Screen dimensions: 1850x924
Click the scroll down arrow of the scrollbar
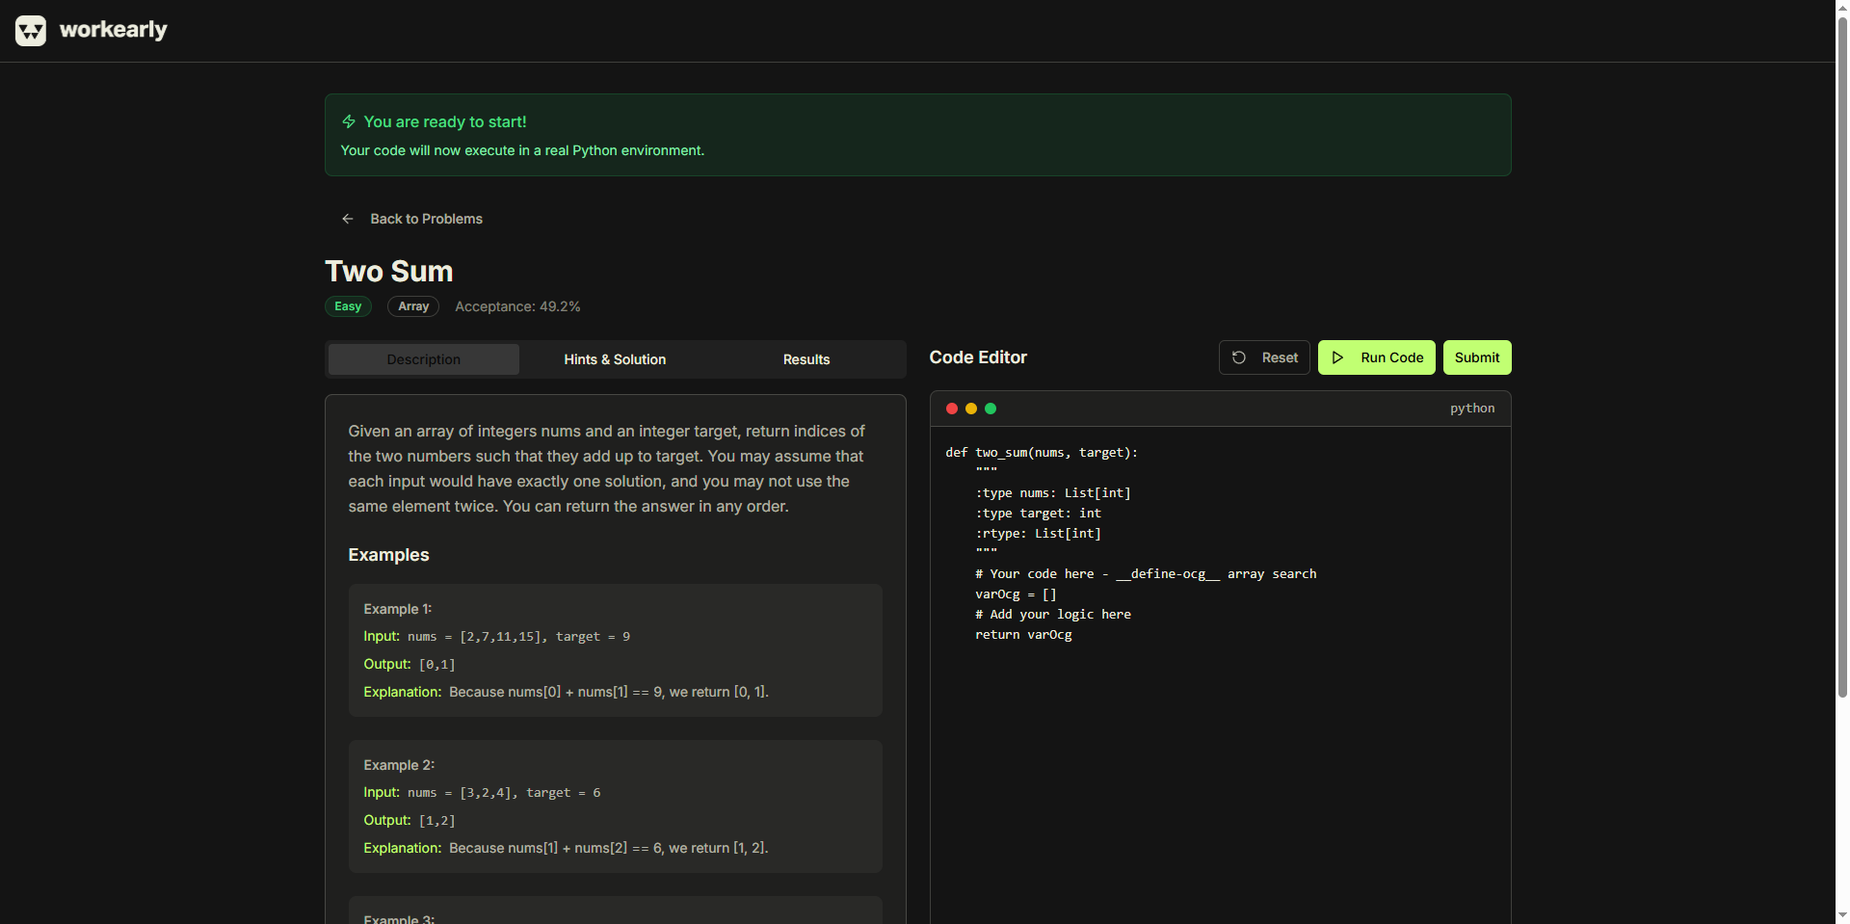tap(1842, 915)
